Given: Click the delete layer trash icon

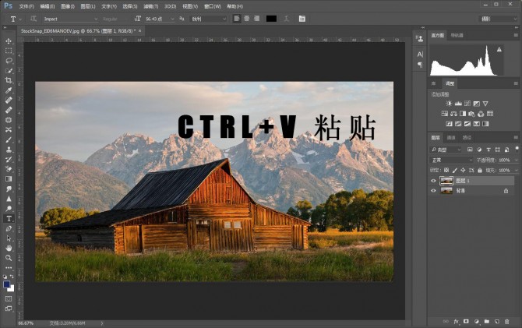Looking at the screenshot, I should pos(508,321).
